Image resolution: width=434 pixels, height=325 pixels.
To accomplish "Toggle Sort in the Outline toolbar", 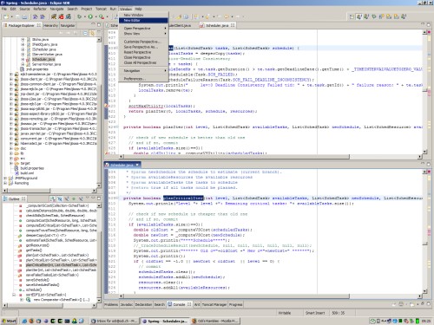I will coord(53,198).
